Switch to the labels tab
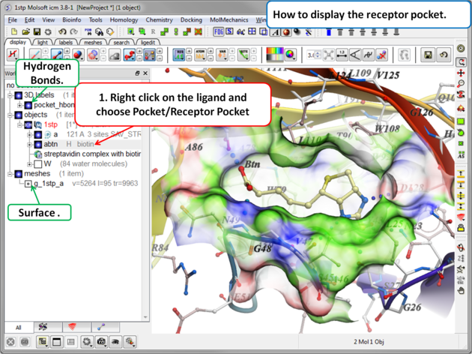Screen dimensions: 472x354 [x=66, y=43]
